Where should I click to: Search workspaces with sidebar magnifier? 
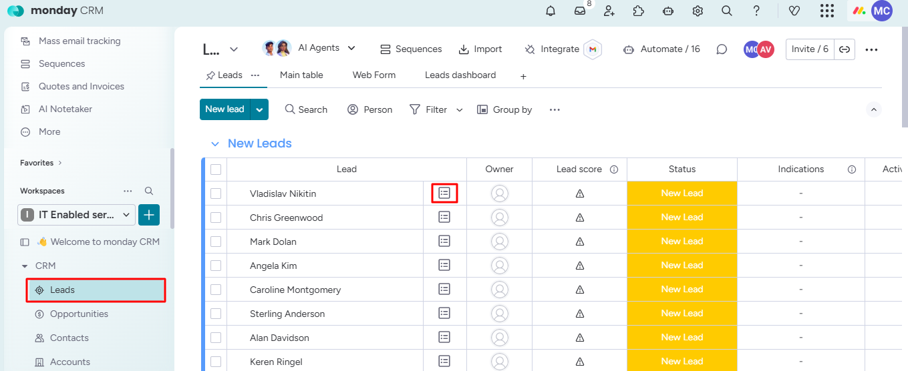pyautogui.click(x=149, y=191)
